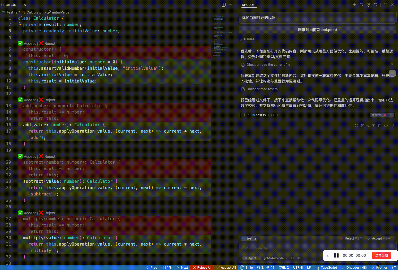Accept all 8 diffs with the green checkmark
The image size is (398, 270).
coord(390,115)
